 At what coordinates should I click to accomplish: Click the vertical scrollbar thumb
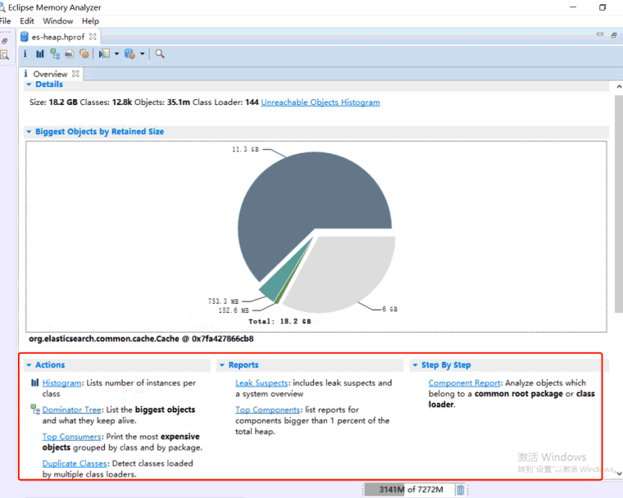[x=619, y=202]
